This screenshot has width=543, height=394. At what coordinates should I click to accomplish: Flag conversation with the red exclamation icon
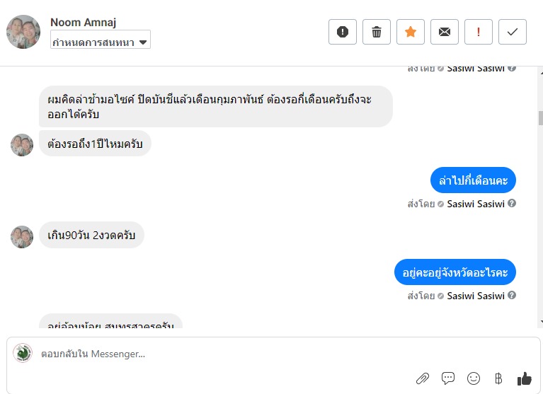point(479,32)
